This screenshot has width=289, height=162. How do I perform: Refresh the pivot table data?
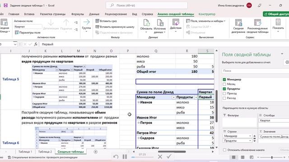[146, 26]
